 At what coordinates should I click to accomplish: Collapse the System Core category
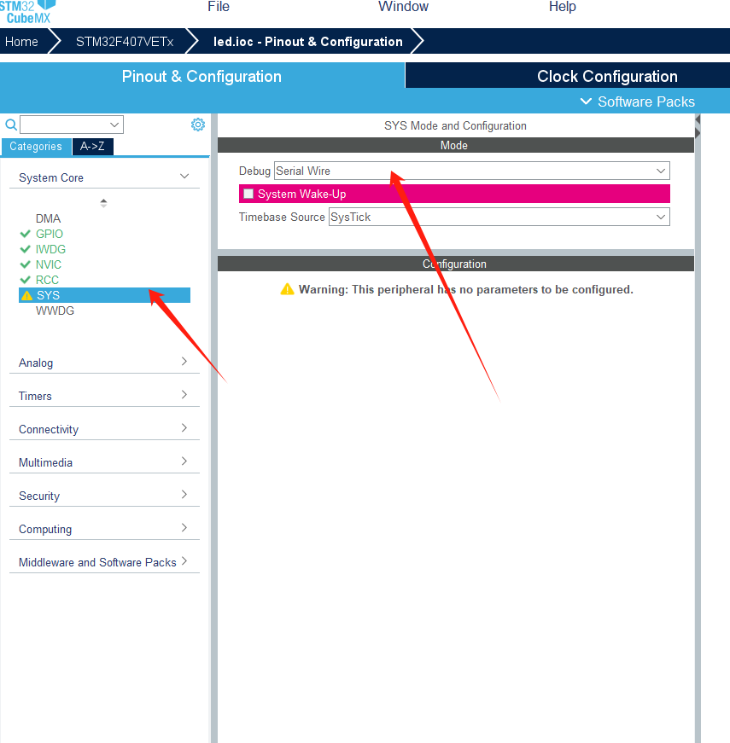[104, 177]
